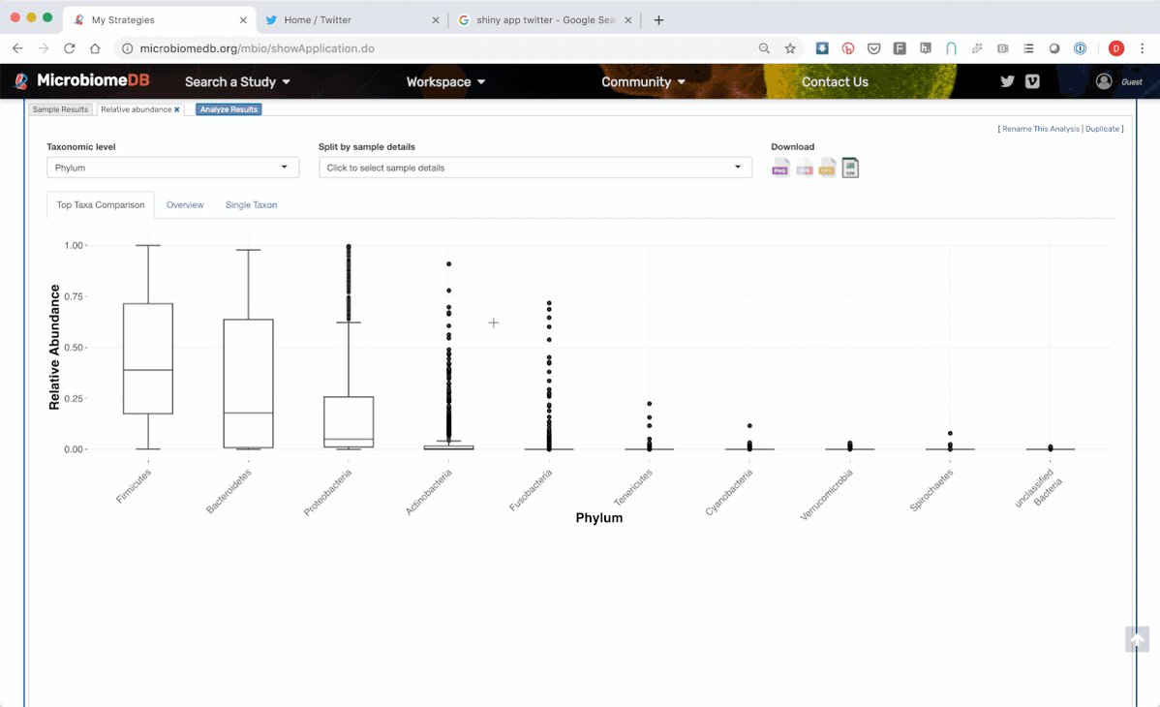This screenshot has width=1160, height=707.
Task: Open the Contact Us page
Action: pos(835,81)
